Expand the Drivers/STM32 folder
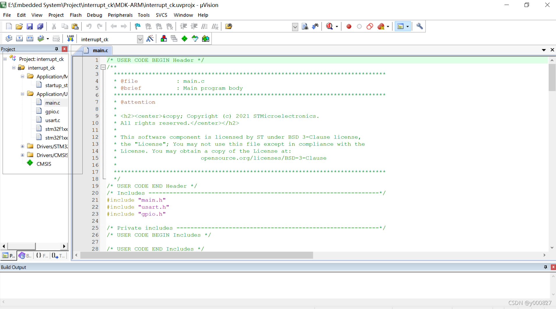The width and height of the screenshot is (556, 309). click(22, 146)
